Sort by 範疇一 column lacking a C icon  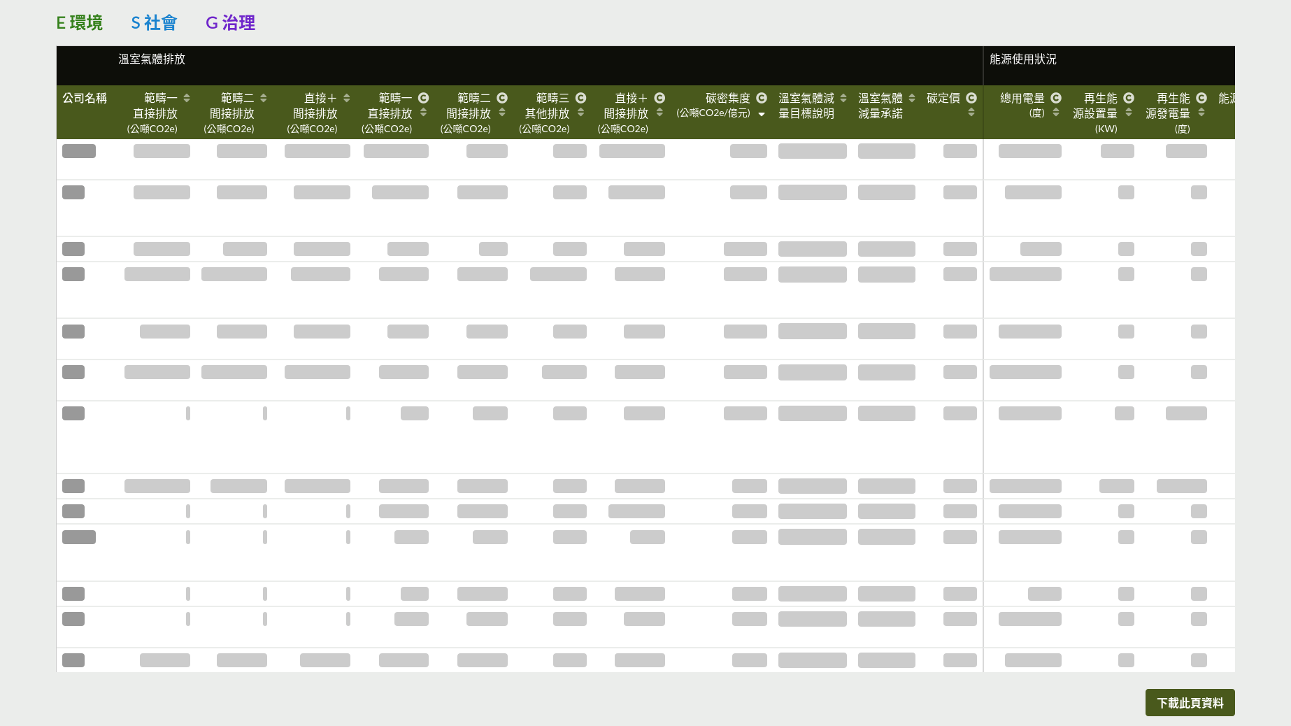[x=187, y=98]
